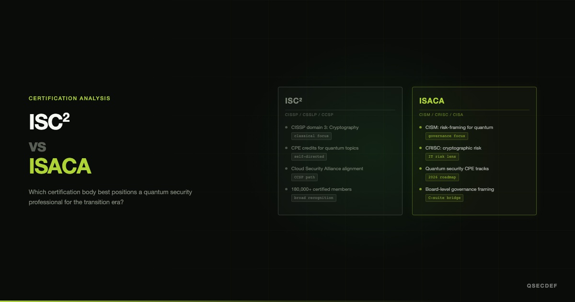Click 'Board-level governance framing' item

[x=460, y=189]
